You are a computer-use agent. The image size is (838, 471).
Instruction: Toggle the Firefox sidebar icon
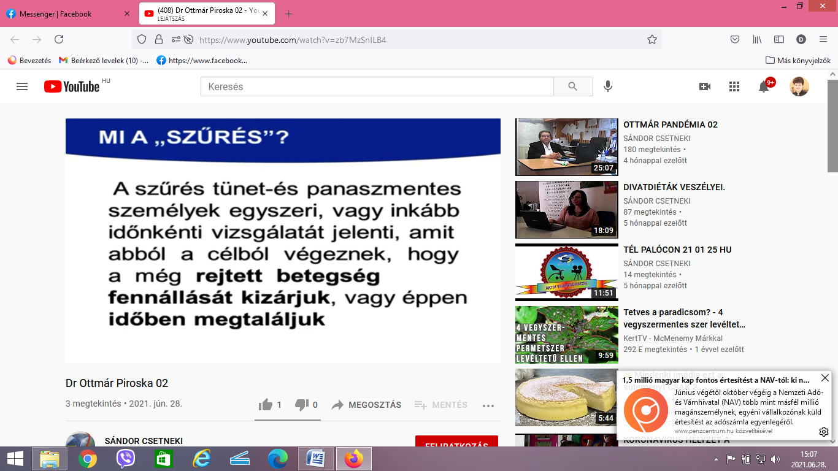point(779,39)
